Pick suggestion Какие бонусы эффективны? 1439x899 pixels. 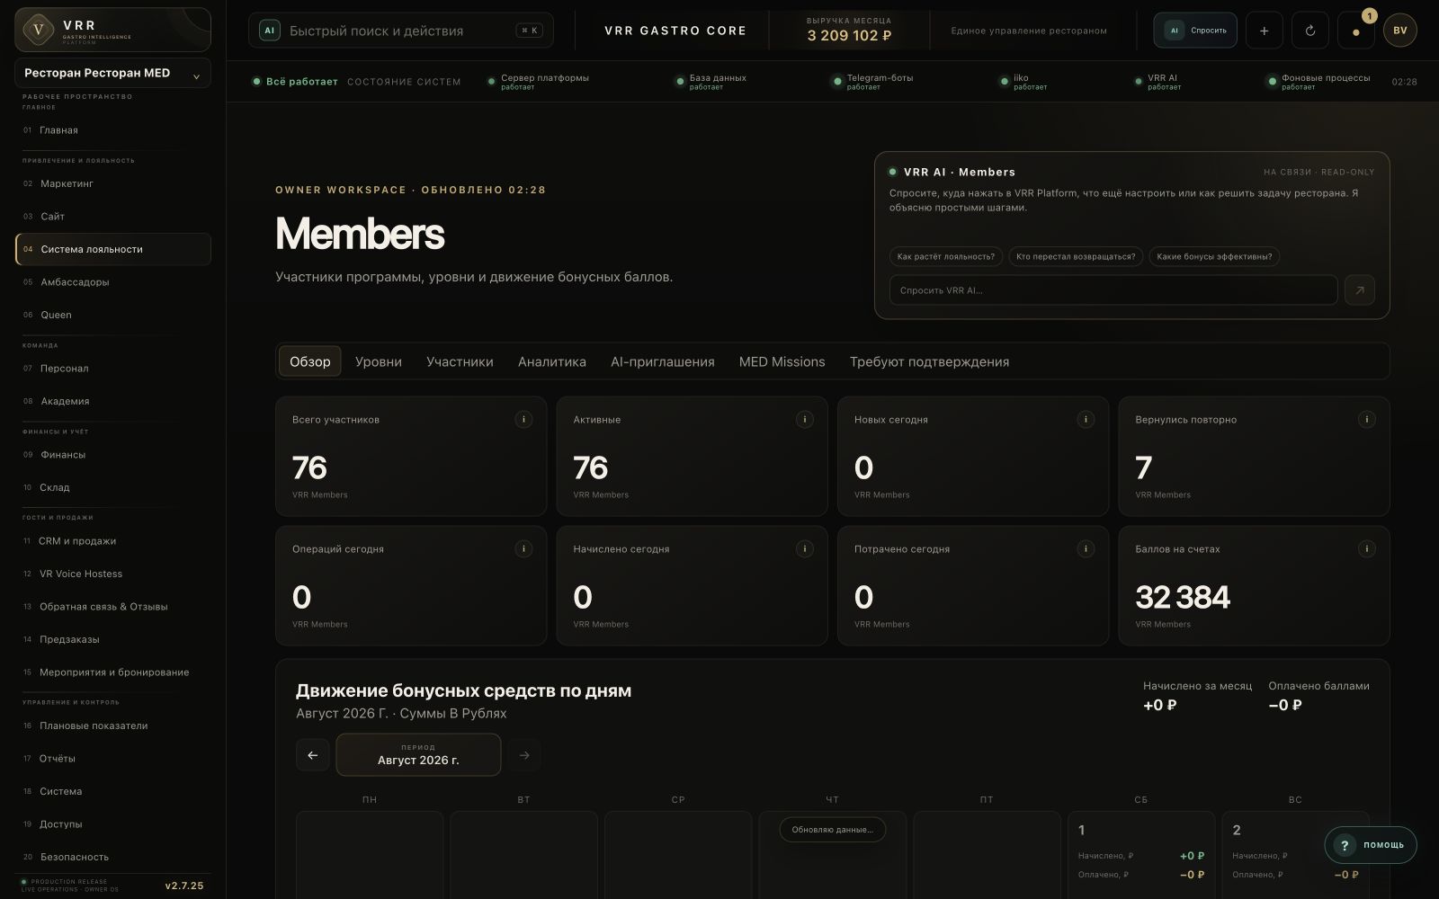(1214, 256)
